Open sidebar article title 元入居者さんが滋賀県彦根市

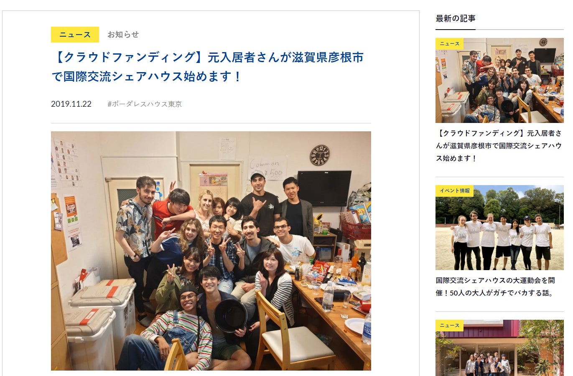(499, 146)
